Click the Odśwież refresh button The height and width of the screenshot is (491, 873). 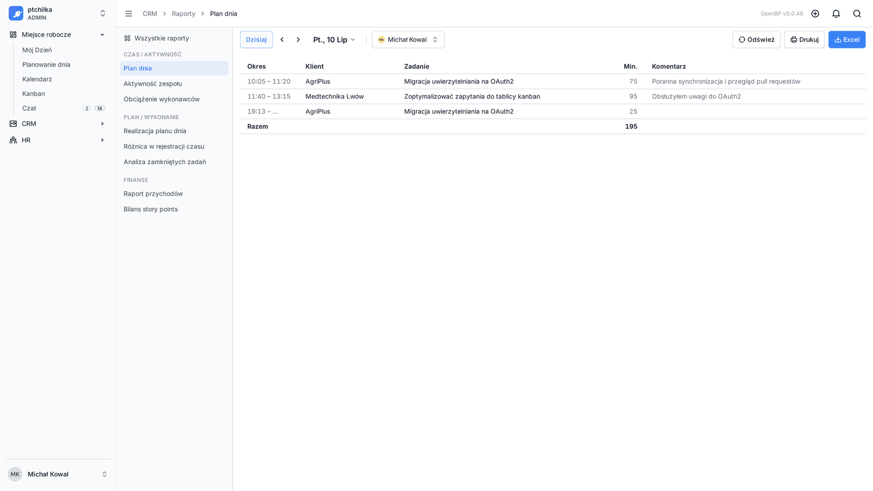756,40
